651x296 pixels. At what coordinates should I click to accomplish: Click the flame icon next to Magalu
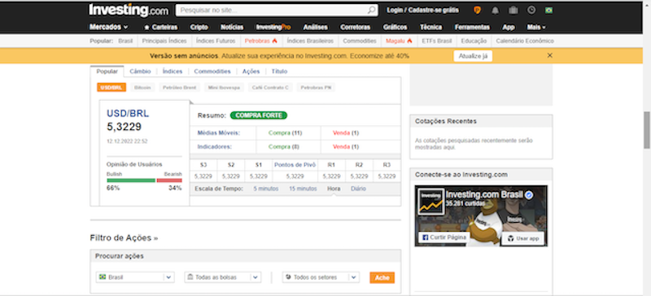(x=409, y=41)
